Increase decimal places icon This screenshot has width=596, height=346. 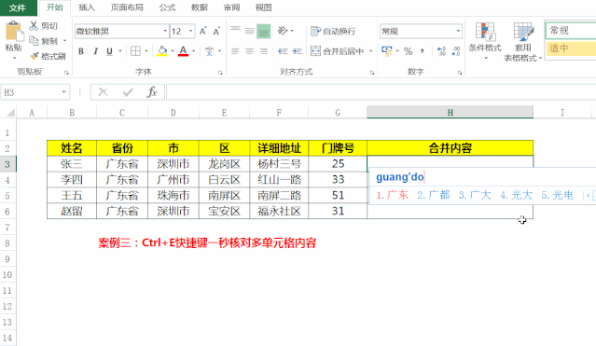tap(441, 51)
